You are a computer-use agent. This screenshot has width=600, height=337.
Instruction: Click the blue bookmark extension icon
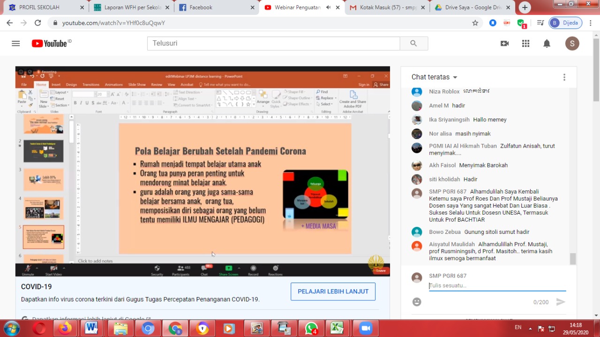[493, 22]
